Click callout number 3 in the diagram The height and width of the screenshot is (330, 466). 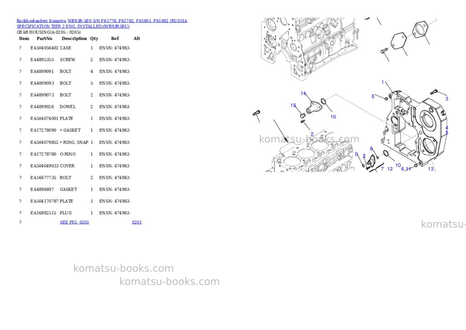pos(446,99)
